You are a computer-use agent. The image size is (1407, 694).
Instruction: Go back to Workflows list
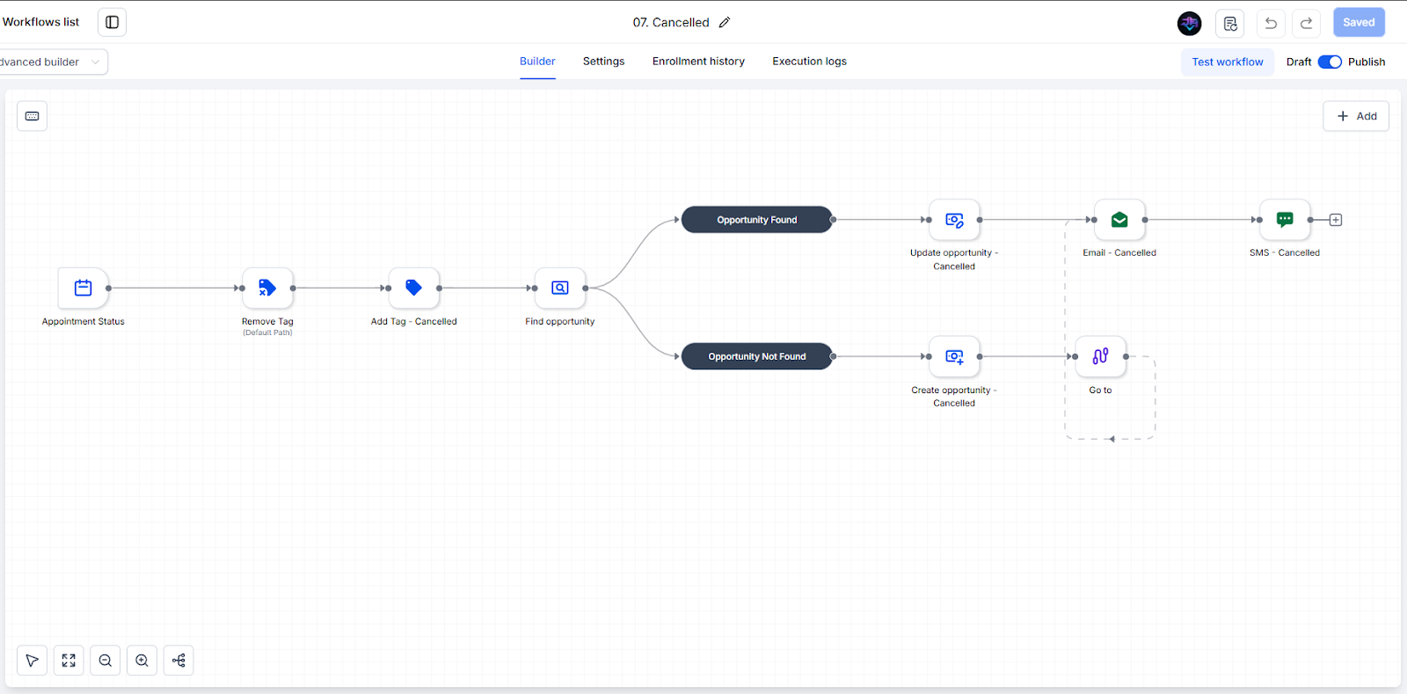[40, 22]
